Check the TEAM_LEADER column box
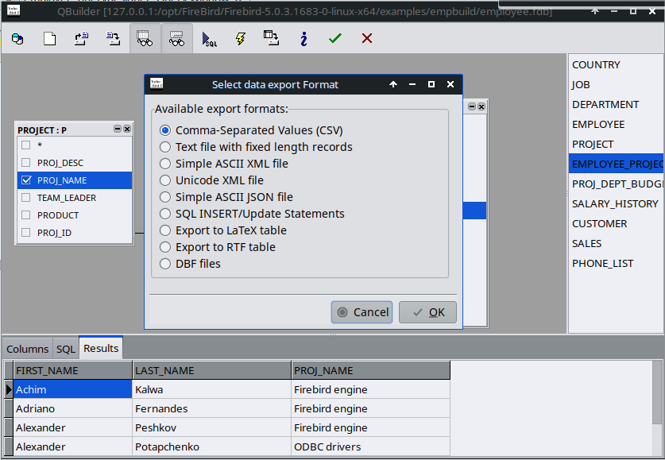665x460 pixels. tap(26, 198)
